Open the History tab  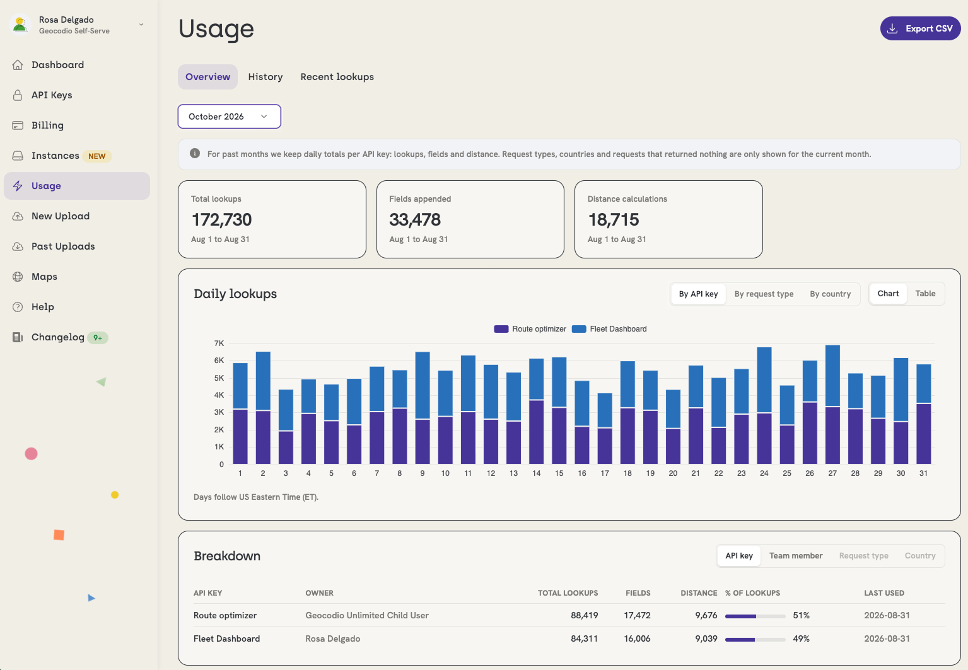coord(265,77)
